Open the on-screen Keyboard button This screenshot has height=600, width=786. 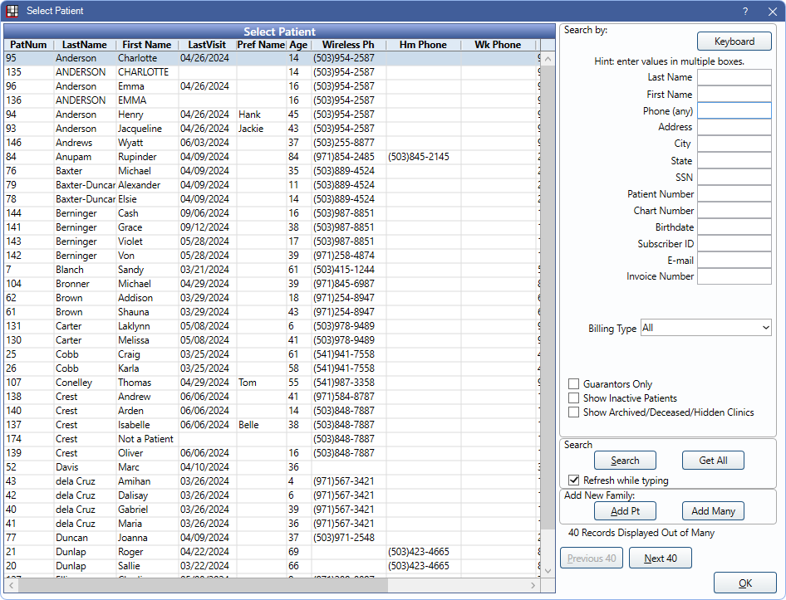(x=734, y=41)
